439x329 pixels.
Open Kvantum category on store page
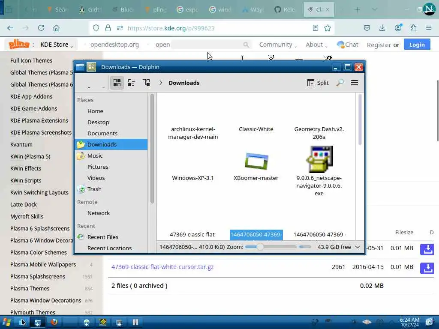[21, 145]
